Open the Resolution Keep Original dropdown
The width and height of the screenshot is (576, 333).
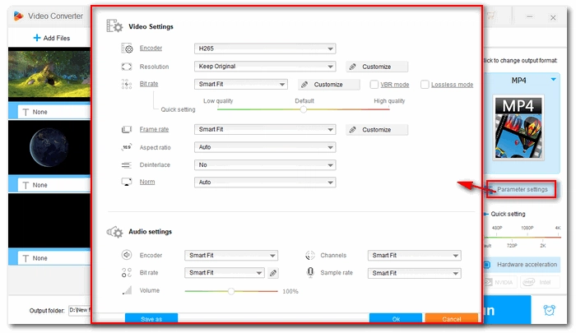(265, 67)
